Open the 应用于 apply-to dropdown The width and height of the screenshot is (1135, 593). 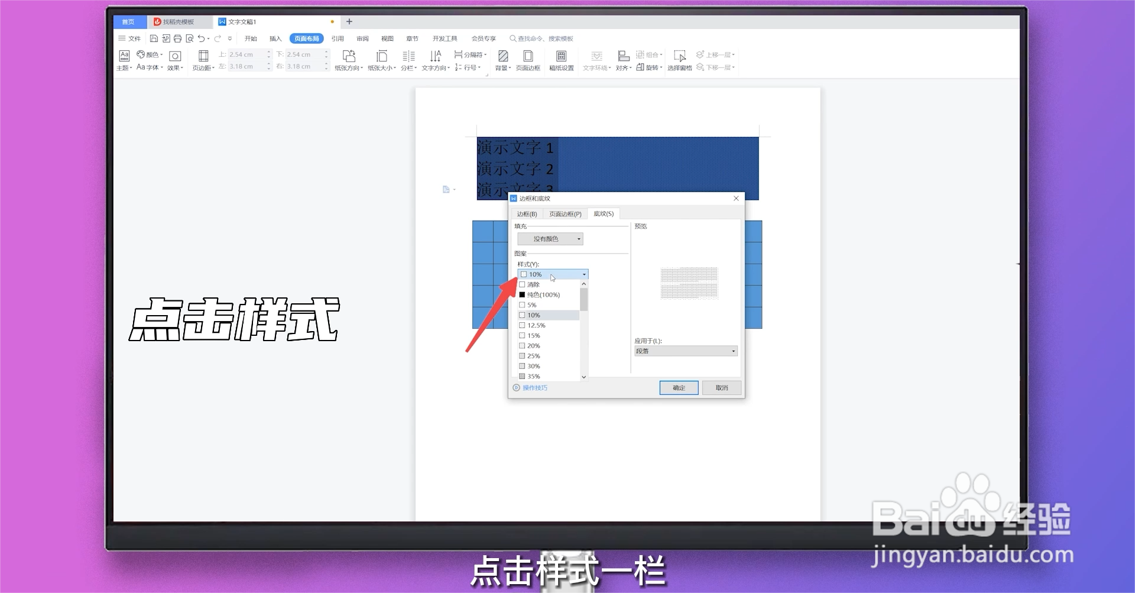(686, 351)
